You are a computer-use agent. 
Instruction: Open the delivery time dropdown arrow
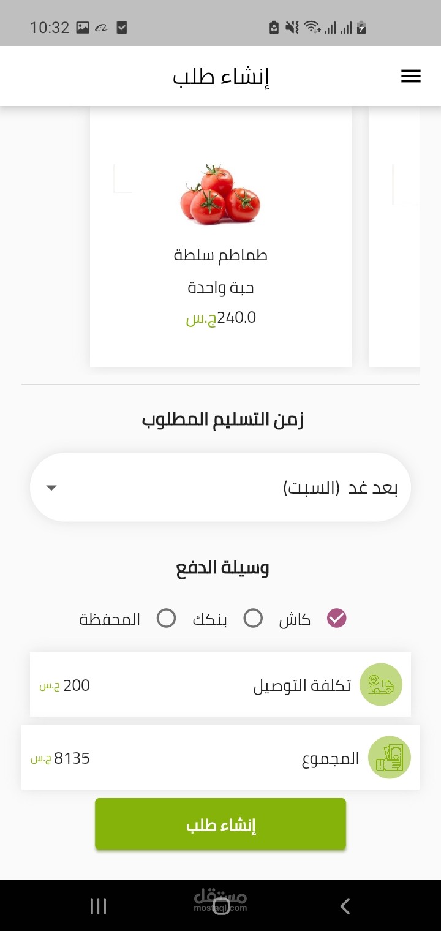tap(51, 488)
